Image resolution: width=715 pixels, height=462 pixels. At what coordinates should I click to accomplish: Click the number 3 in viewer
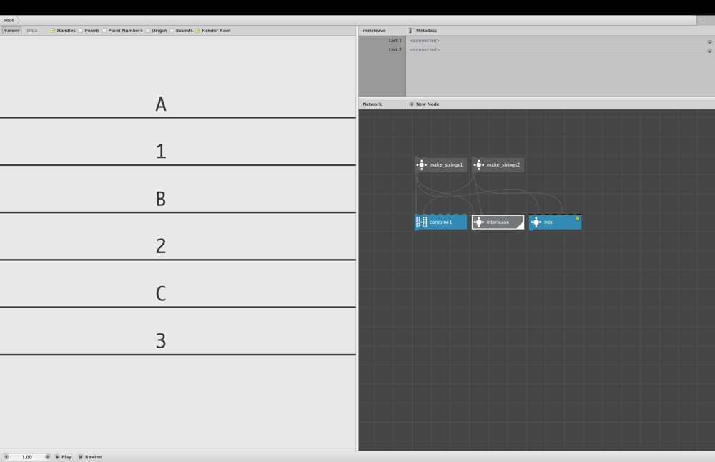(161, 341)
